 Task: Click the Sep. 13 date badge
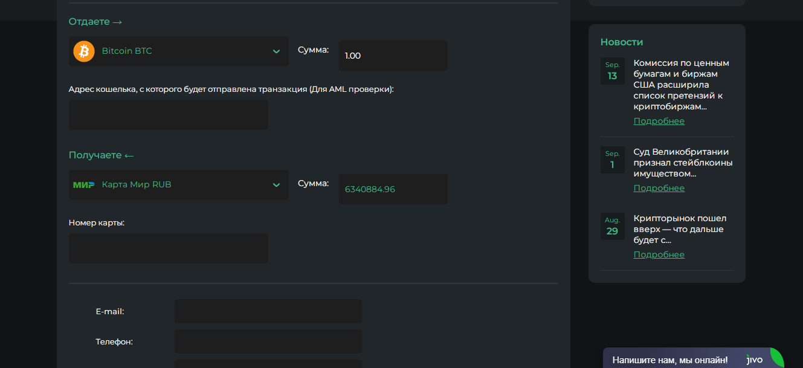point(612,71)
